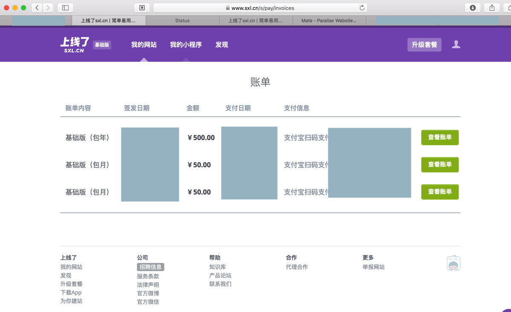The width and height of the screenshot is (511, 312).
Task: Open 我的网站 in navigation
Action: pyautogui.click(x=144, y=45)
